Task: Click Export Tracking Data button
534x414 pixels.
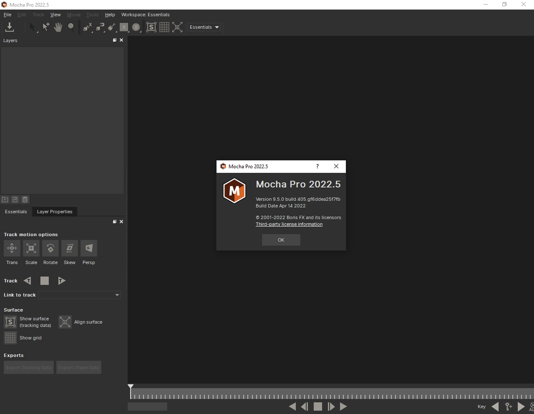Action: click(29, 367)
